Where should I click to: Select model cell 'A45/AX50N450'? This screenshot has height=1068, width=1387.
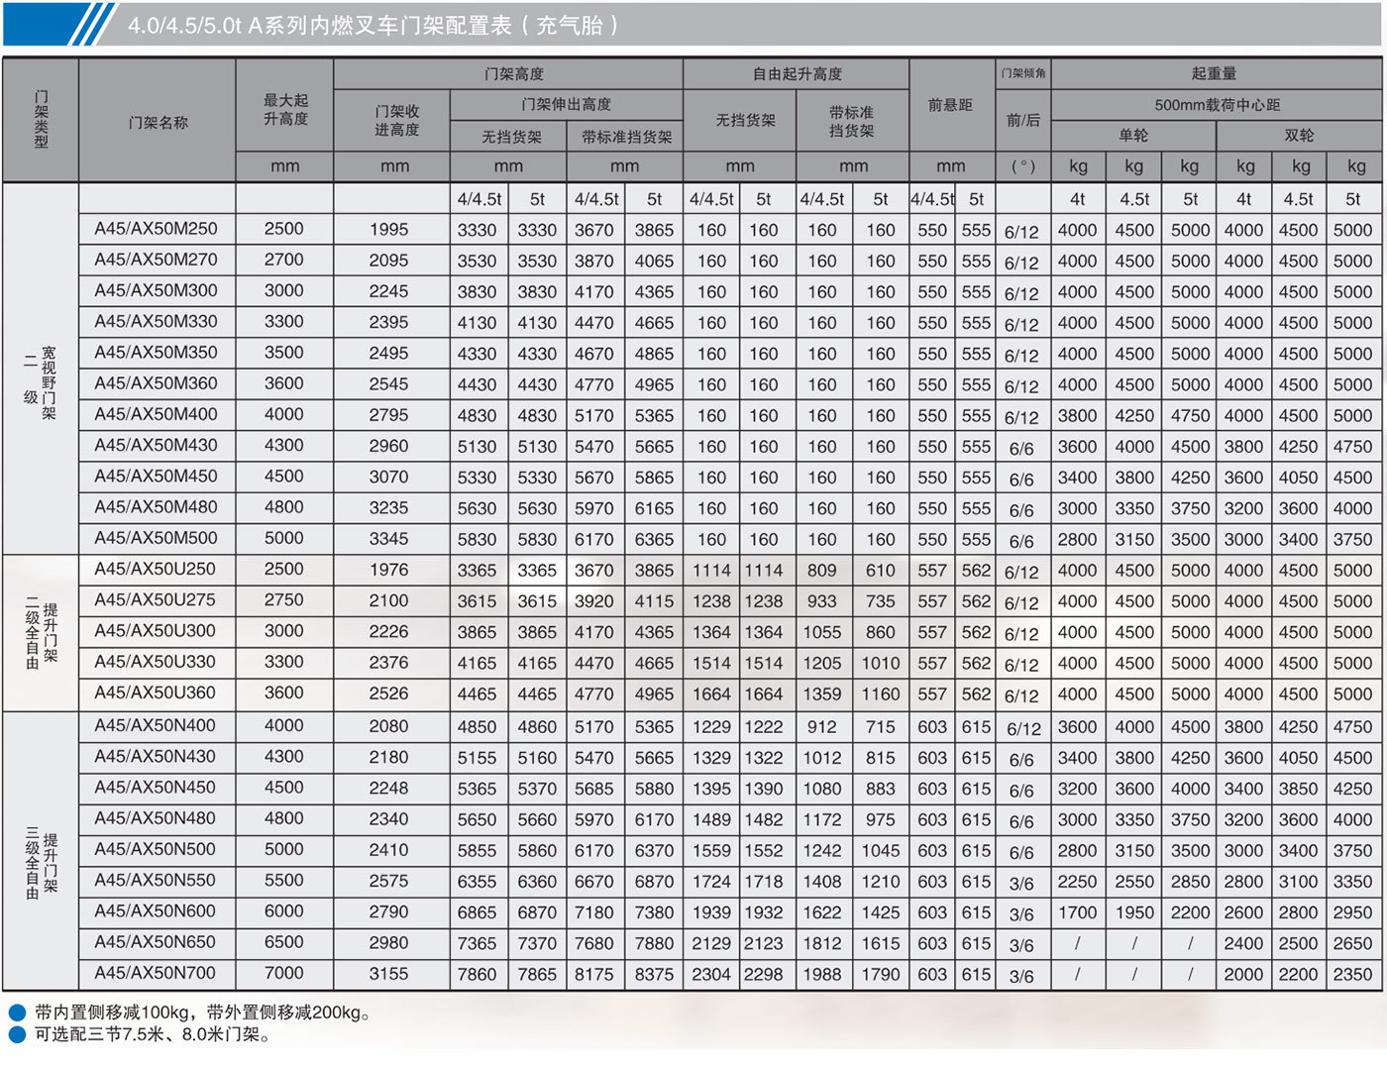pos(157,787)
